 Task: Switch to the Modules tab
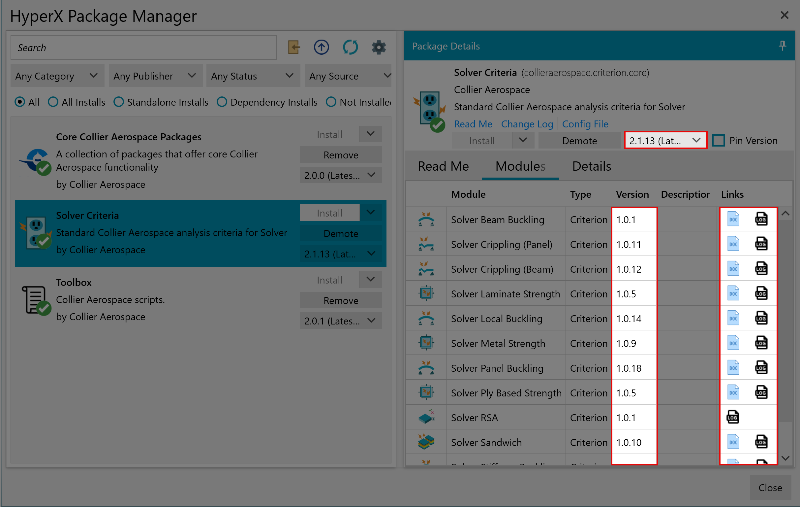(x=520, y=166)
